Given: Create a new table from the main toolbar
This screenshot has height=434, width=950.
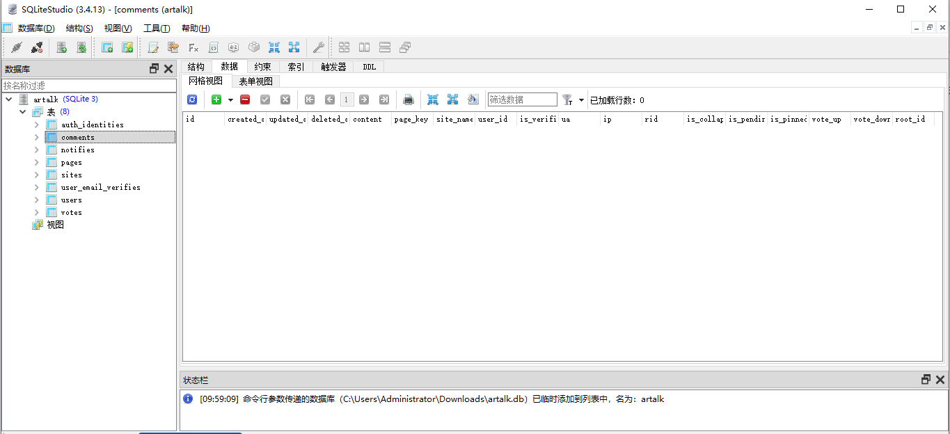Looking at the screenshot, I should pos(107,47).
